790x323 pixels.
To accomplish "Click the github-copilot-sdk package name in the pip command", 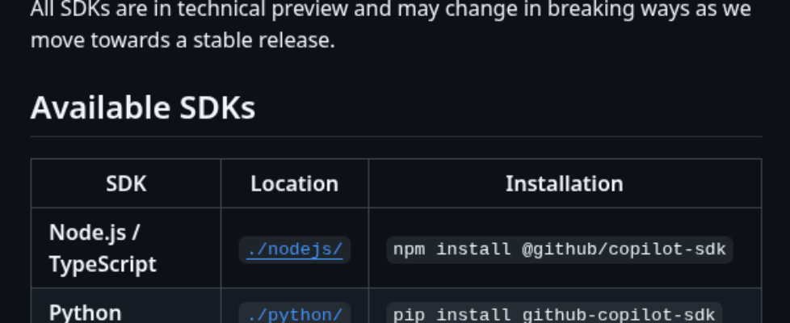I will click(x=618, y=313).
